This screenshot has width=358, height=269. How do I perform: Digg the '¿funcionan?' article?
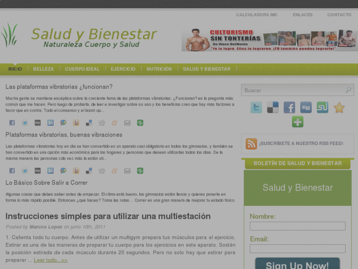click(x=101, y=123)
